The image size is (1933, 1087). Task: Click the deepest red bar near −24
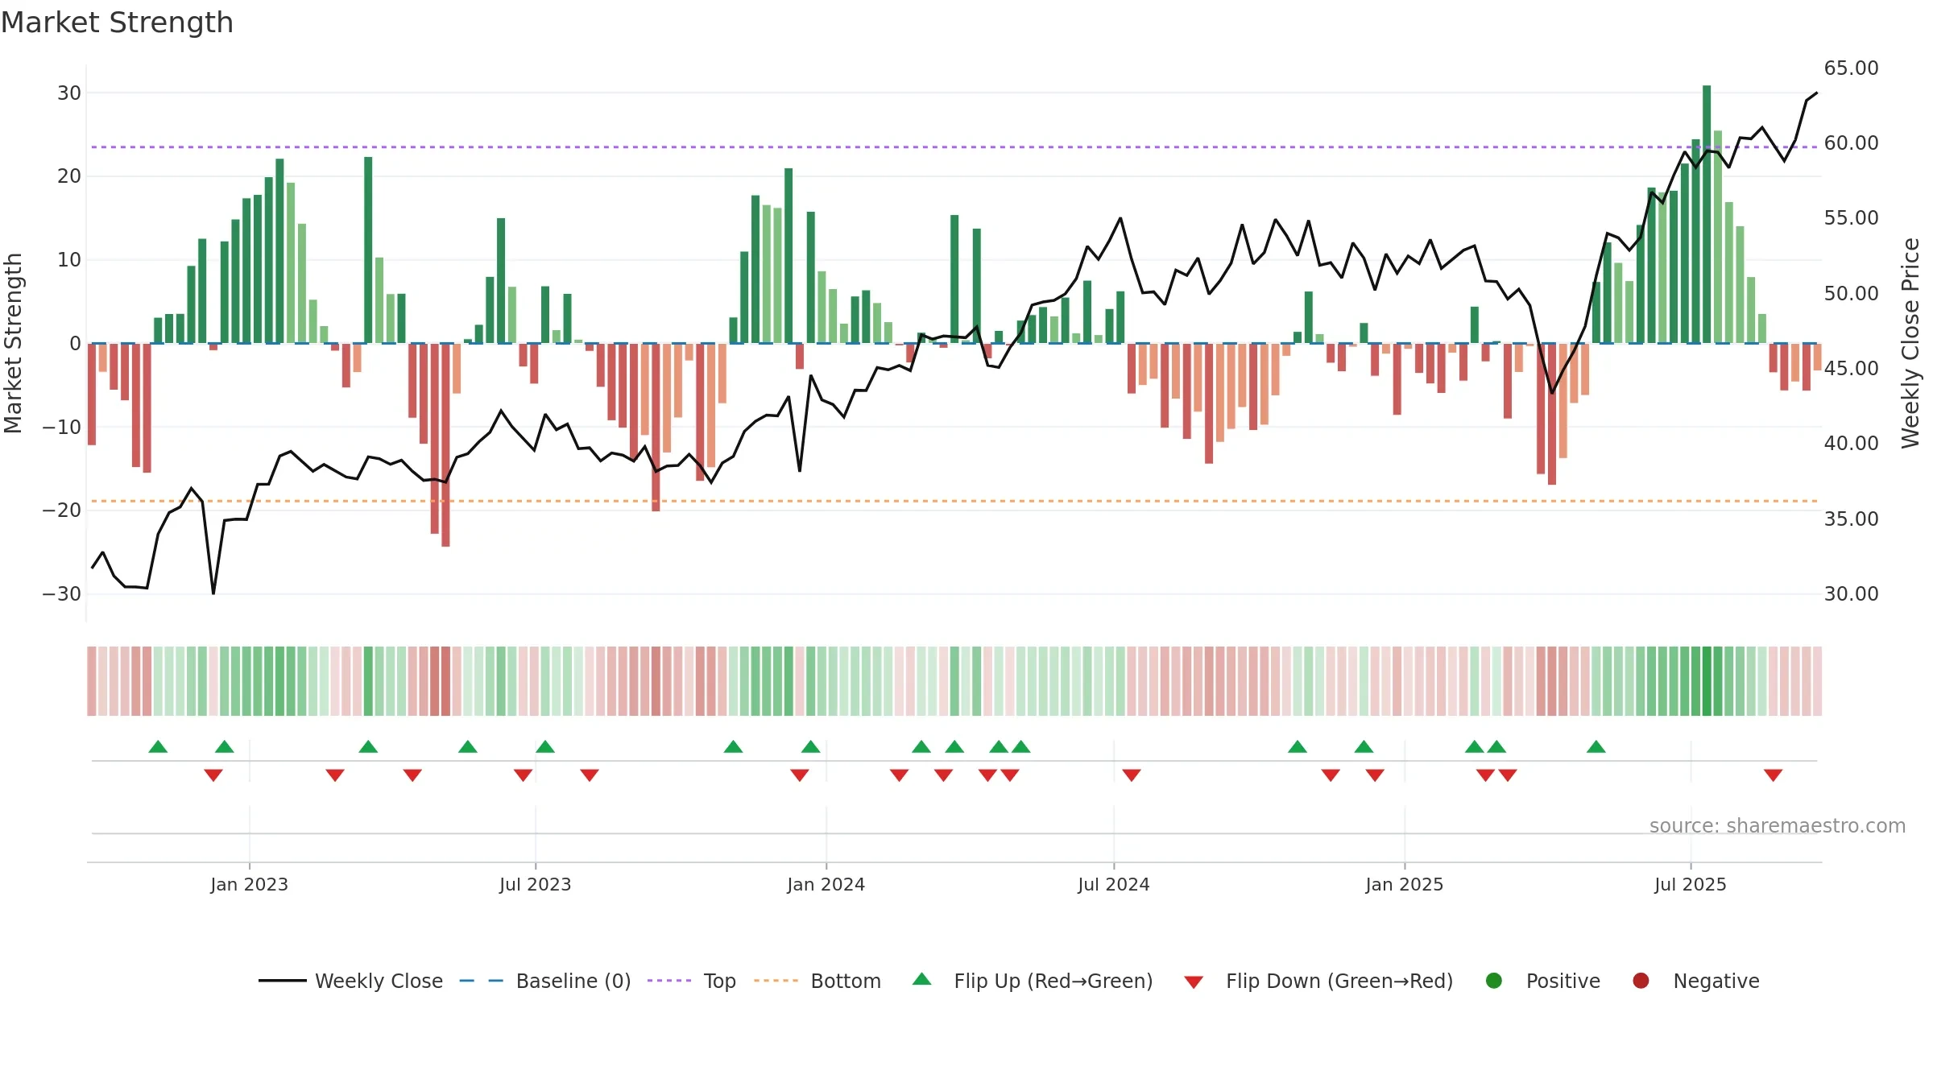pyautogui.click(x=445, y=444)
